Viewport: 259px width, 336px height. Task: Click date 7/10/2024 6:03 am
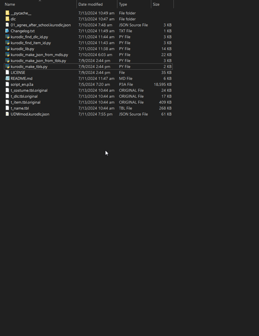click(95, 55)
